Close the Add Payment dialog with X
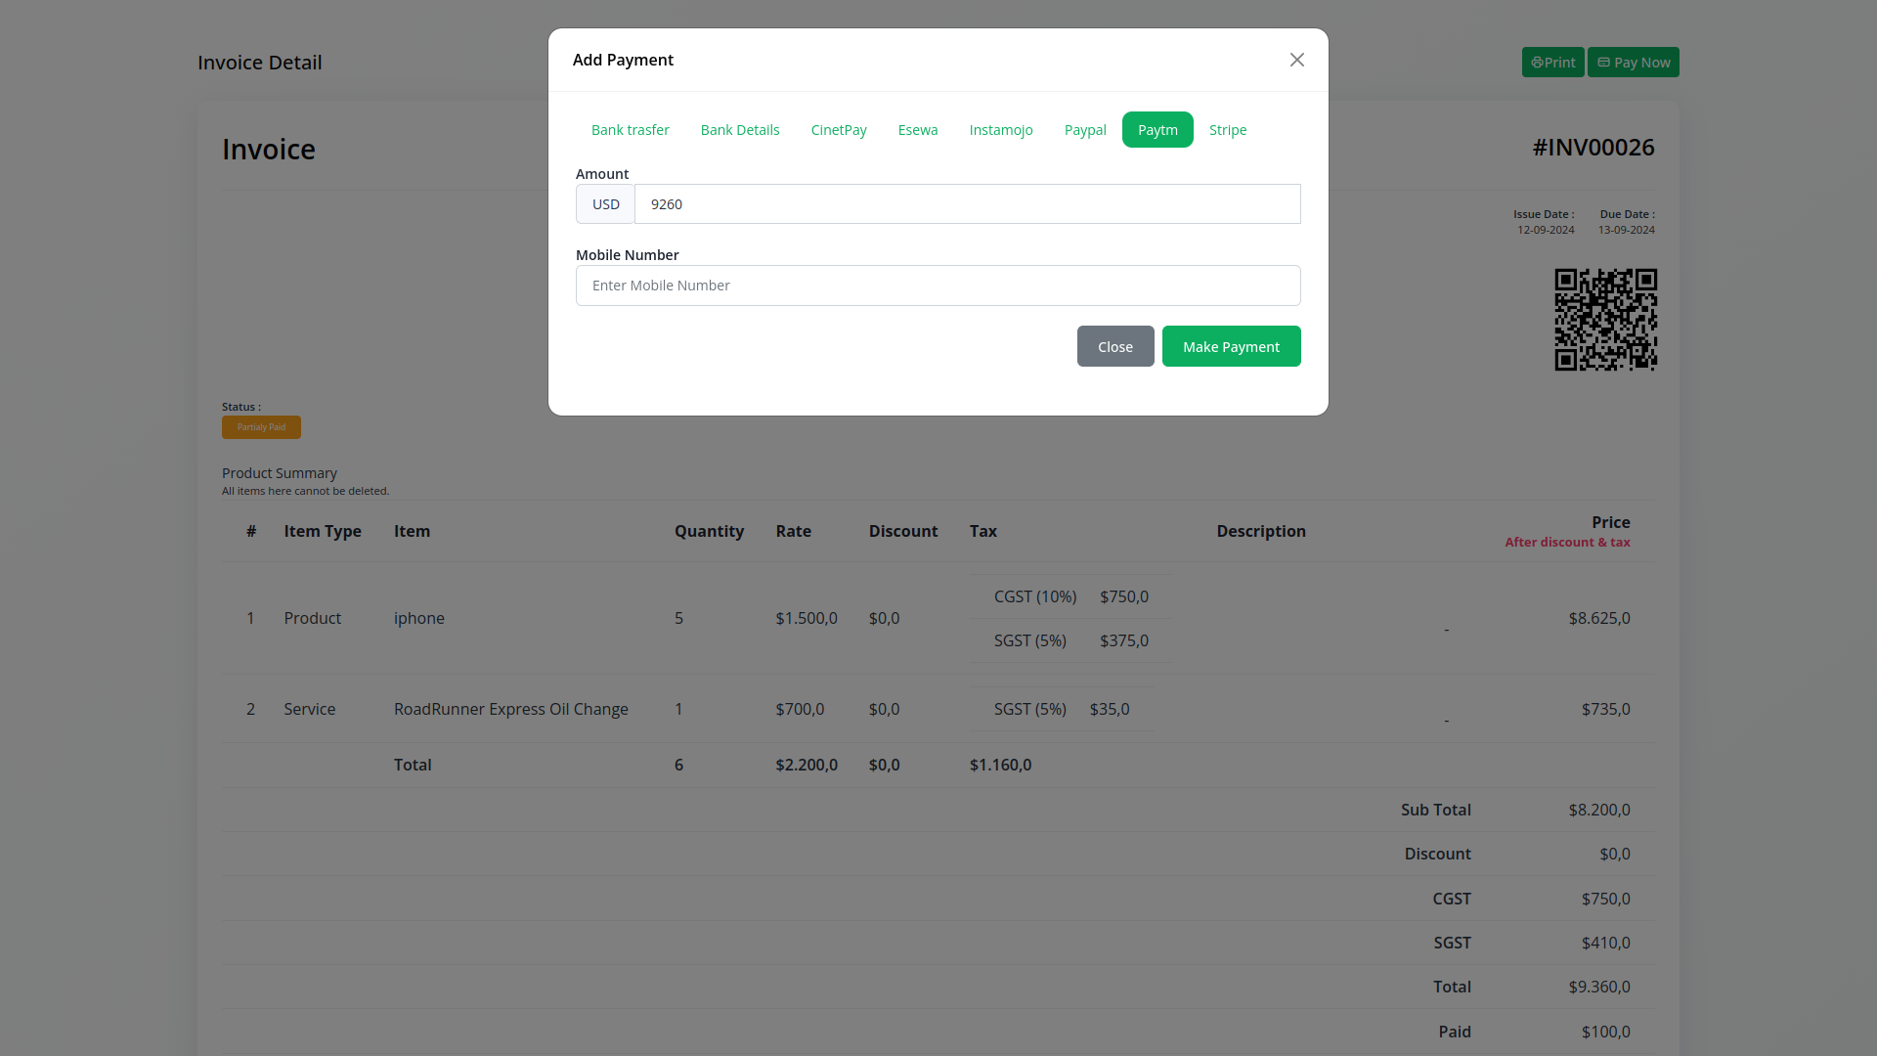This screenshot has width=1877, height=1056. 1296,60
